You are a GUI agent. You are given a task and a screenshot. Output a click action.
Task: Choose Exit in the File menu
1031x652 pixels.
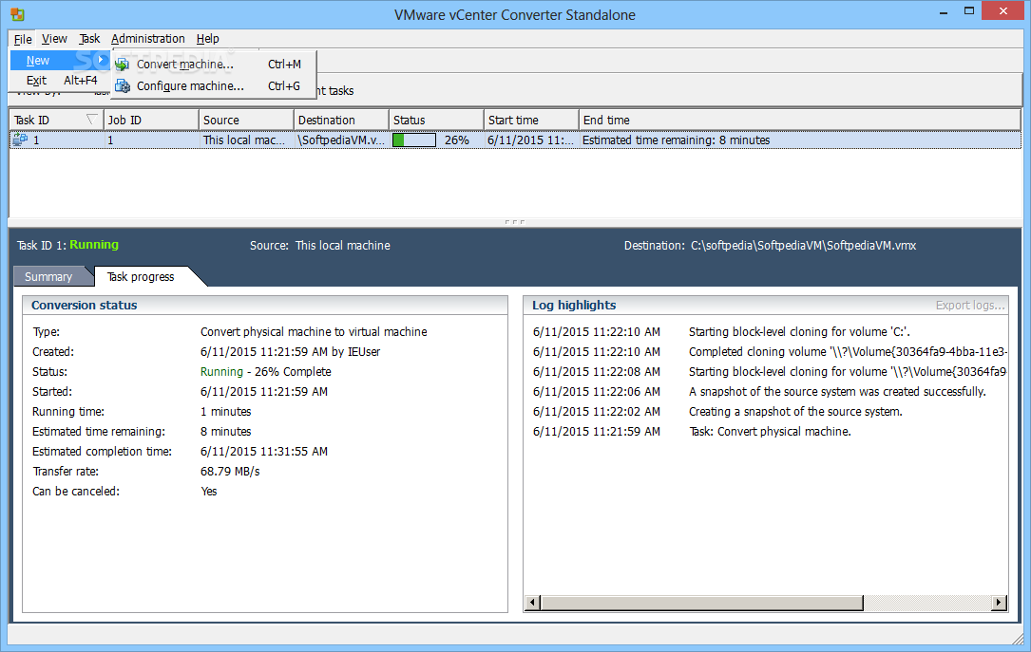(x=59, y=80)
